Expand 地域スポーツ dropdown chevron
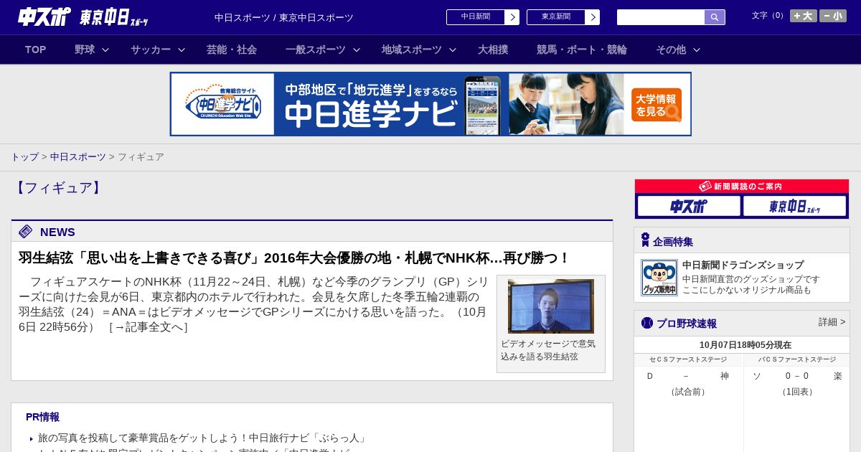This screenshot has height=452, width=861. (453, 50)
